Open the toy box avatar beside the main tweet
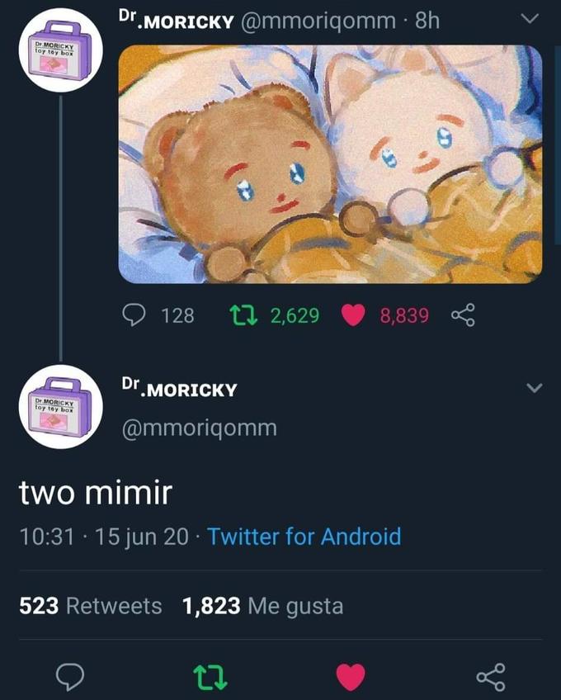Image resolution: width=561 pixels, height=700 pixels. pyautogui.click(x=60, y=407)
